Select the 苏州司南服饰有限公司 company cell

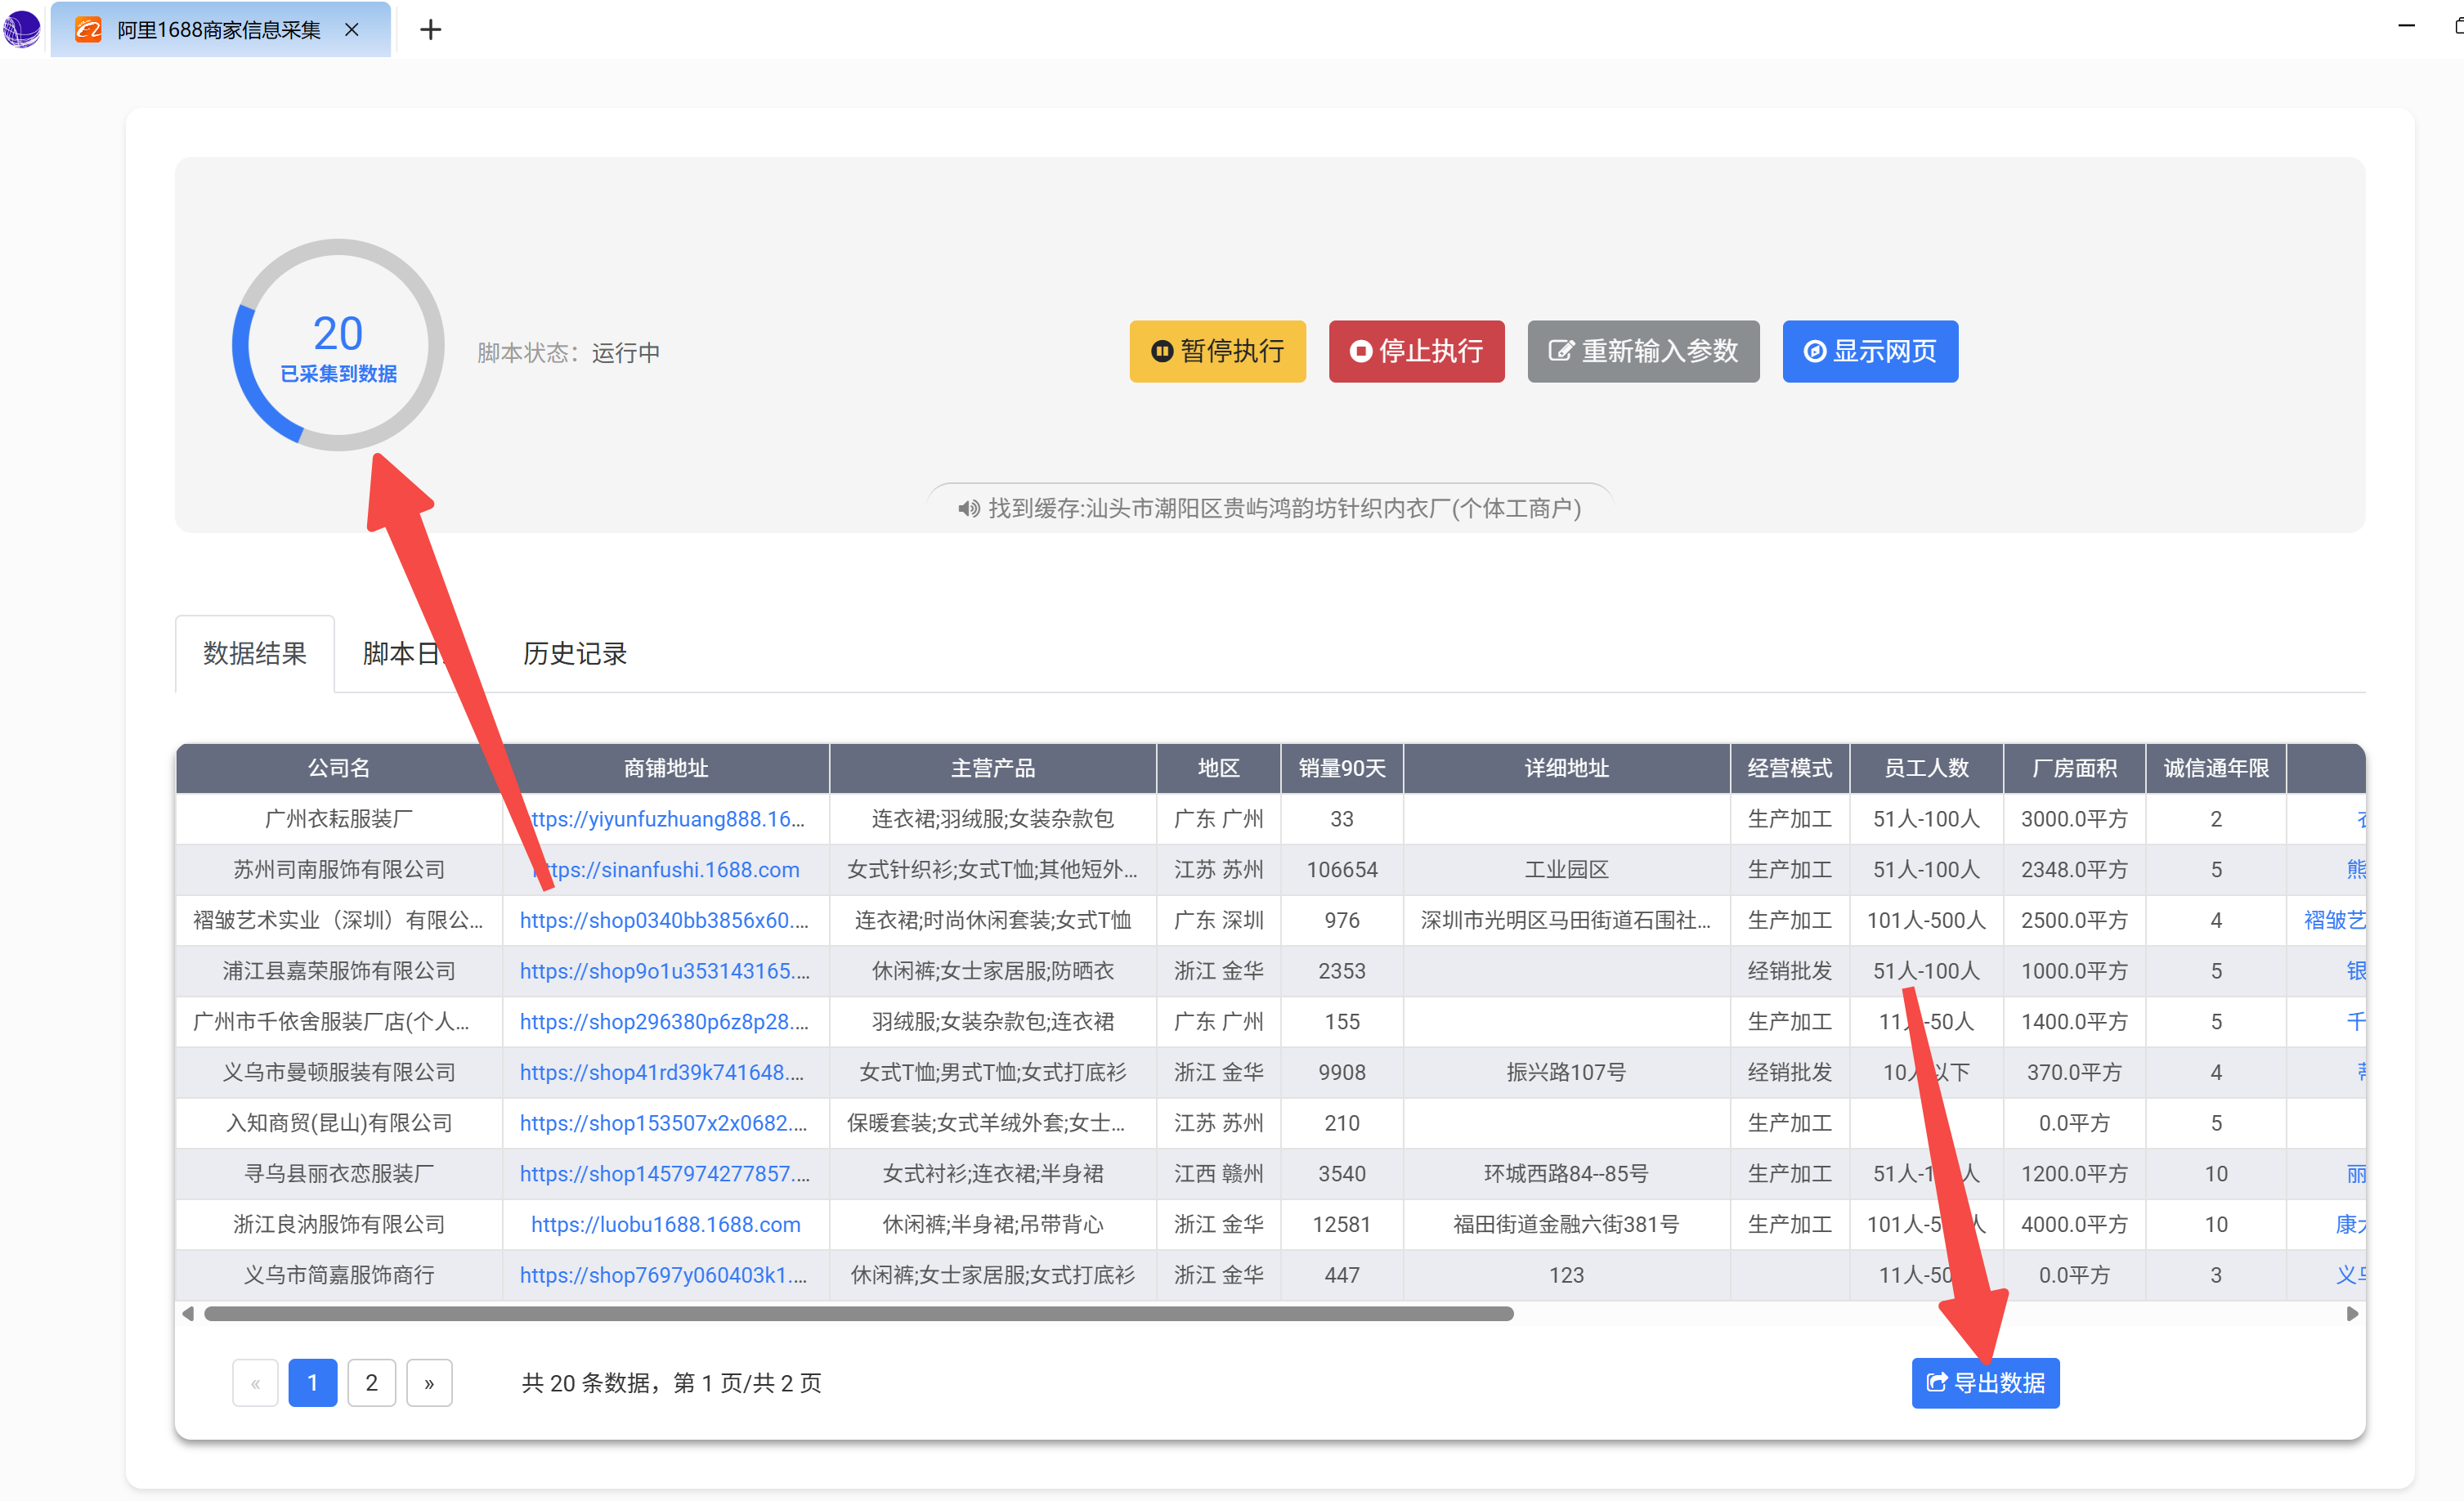click(339, 870)
